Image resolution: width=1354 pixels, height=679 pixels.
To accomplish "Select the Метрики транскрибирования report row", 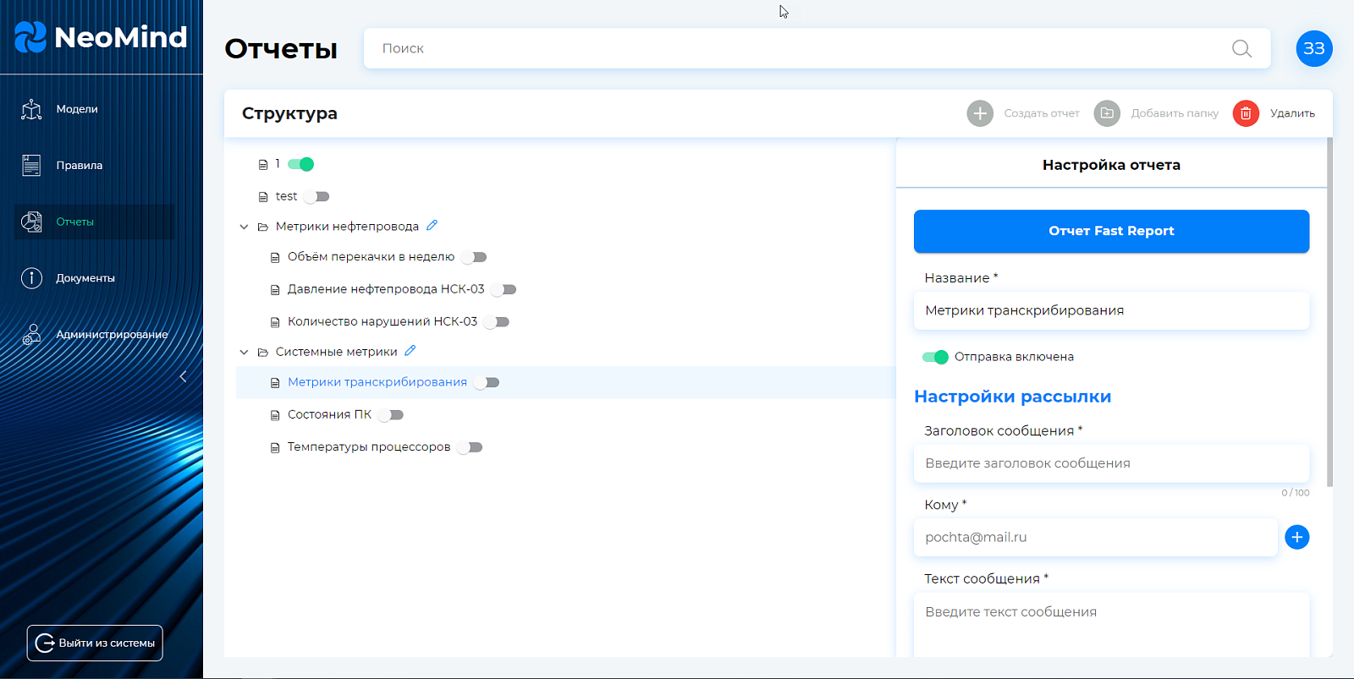I will click(x=565, y=382).
